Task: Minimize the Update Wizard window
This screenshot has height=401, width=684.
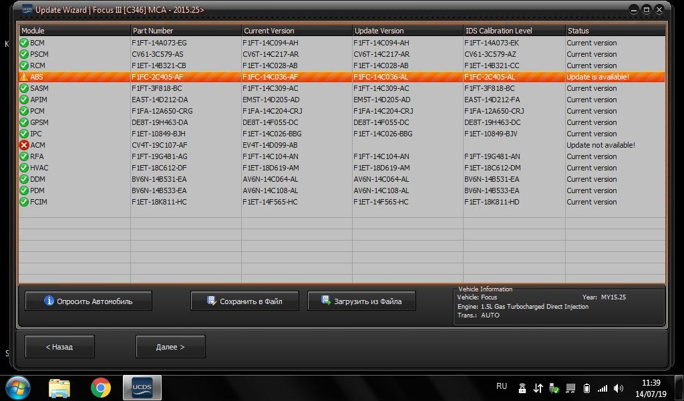Action: tap(634, 9)
